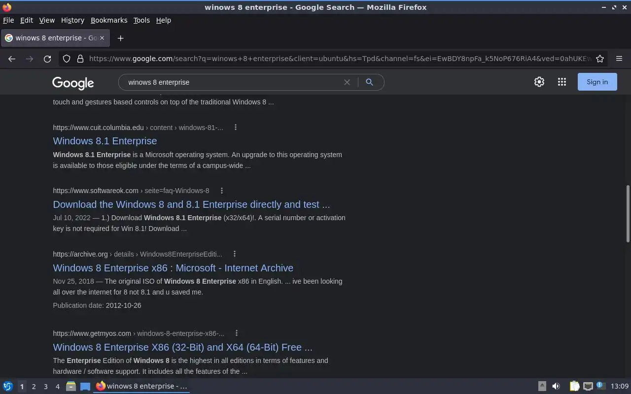631x394 pixels.
Task: Click the taskbar clock showing 13:09
Action: pos(620,386)
